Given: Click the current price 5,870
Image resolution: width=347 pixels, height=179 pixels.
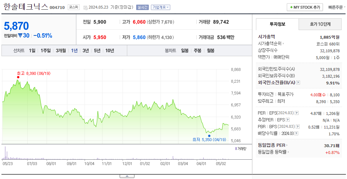Looking at the screenshot, I should [16, 26].
